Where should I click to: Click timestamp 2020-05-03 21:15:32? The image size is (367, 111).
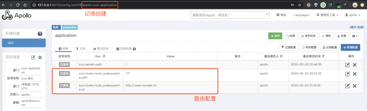click(x=306, y=85)
